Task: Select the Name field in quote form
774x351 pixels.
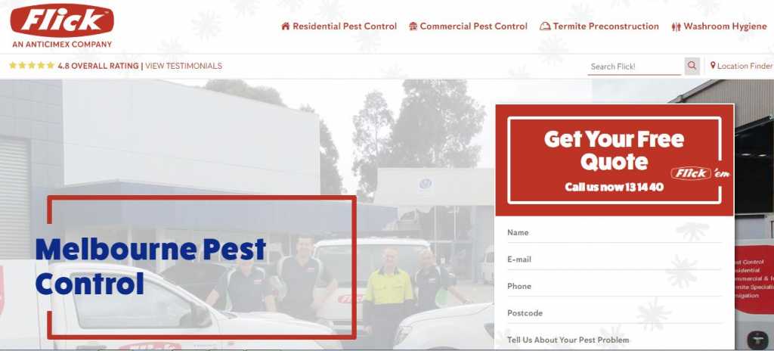Action: click(615, 233)
